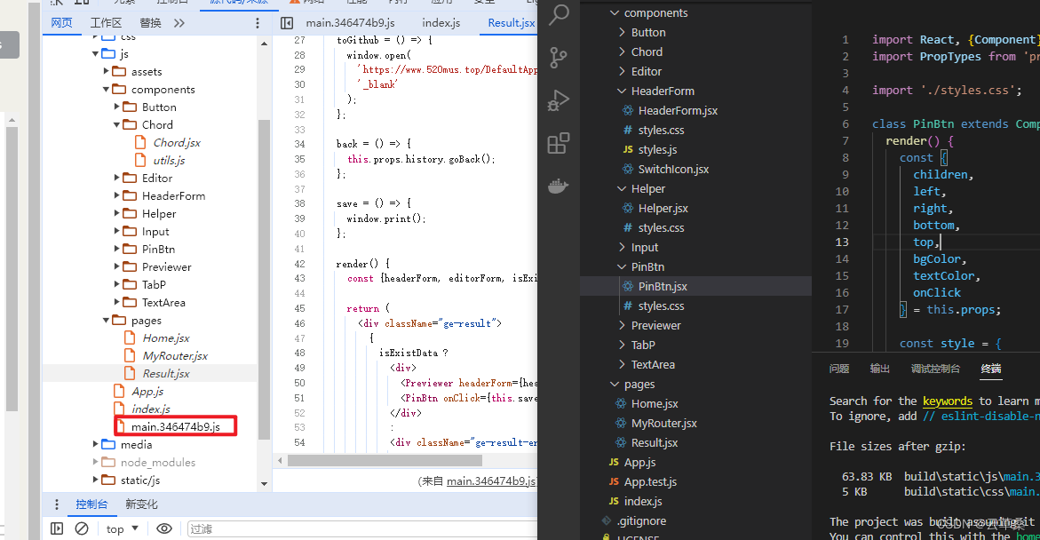Open the top frame context dropdown
The height and width of the screenshot is (540, 1040).
[121, 528]
